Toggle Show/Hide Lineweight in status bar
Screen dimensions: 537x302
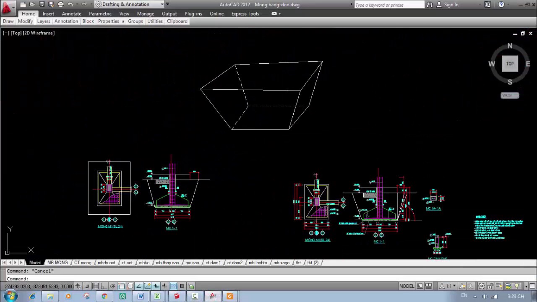[164, 286]
